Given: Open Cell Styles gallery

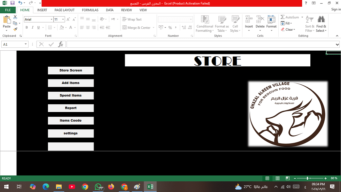Looking at the screenshot, I should [235, 24].
